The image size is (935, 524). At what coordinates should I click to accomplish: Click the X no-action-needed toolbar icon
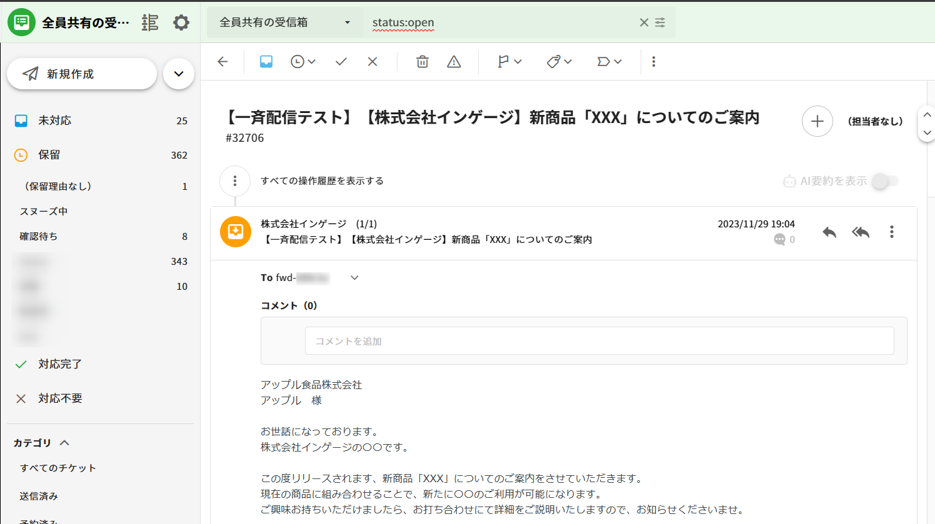372,62
